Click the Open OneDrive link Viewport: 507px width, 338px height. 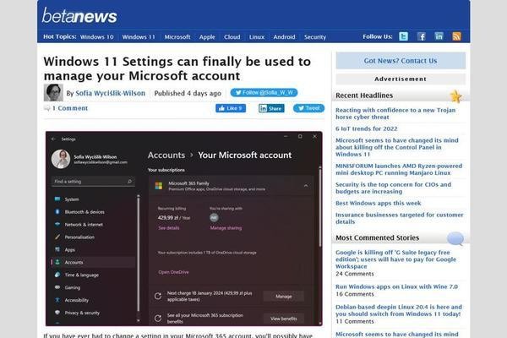[173, 272]
